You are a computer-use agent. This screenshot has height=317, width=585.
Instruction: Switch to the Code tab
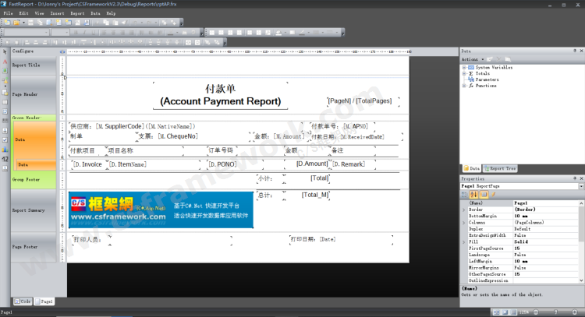coord(22,301)
